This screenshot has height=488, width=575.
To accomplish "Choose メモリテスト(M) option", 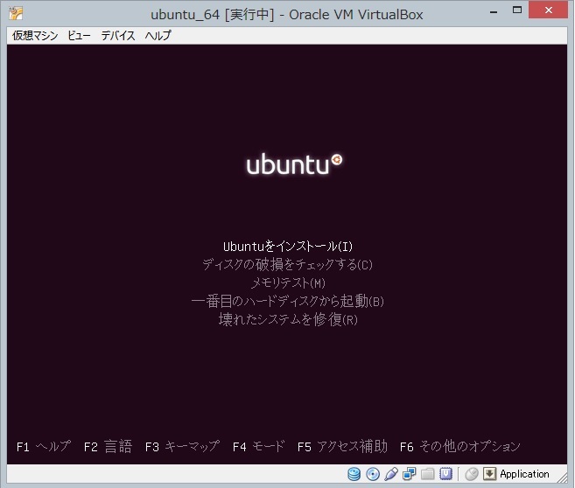I will pos(288,282).
